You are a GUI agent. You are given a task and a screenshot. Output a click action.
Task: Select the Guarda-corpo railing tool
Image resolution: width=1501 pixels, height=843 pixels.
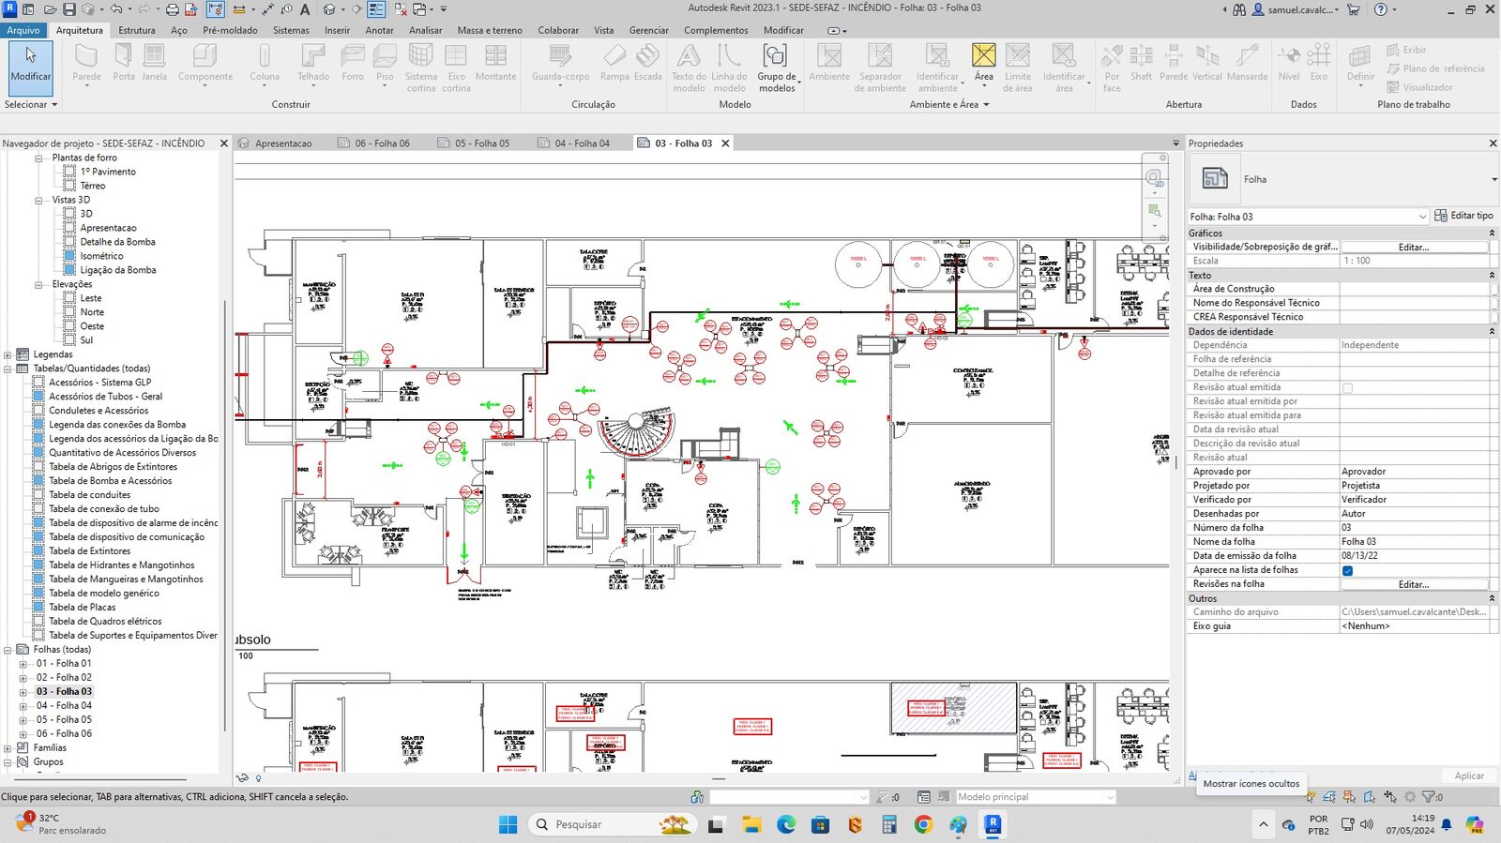point(560,64)
